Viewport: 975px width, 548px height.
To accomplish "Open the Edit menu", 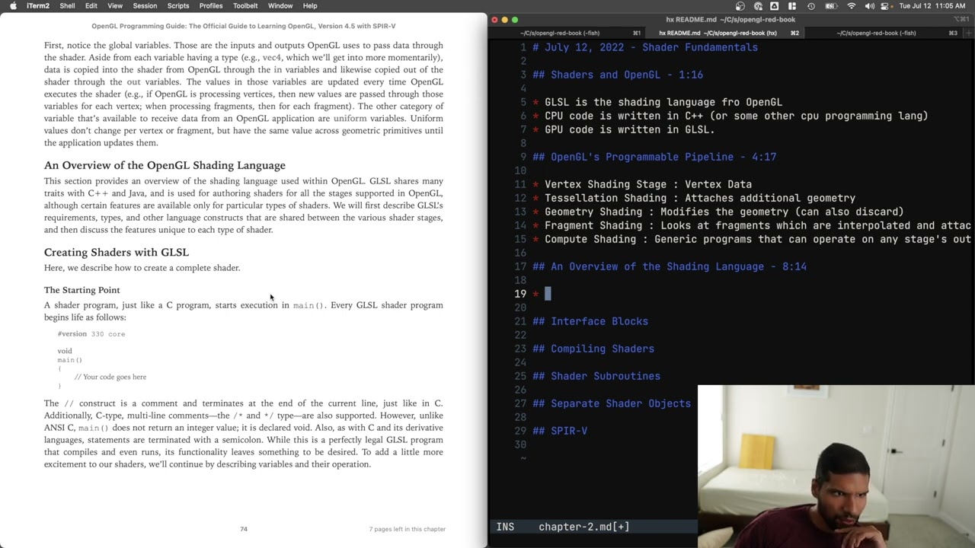I will [x=91, y=6].
